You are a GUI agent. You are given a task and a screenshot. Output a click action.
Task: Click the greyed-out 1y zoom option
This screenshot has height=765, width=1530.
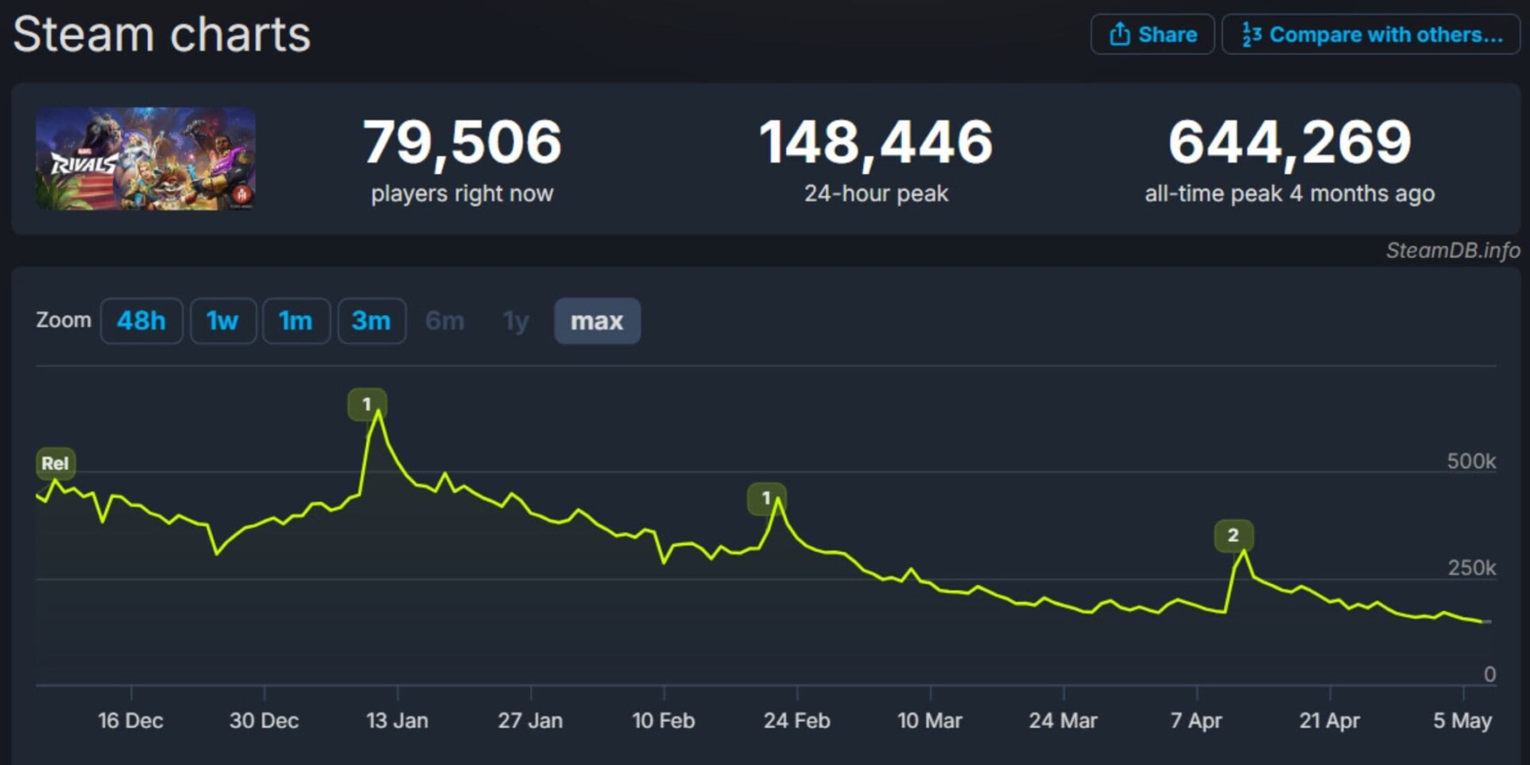515,320
